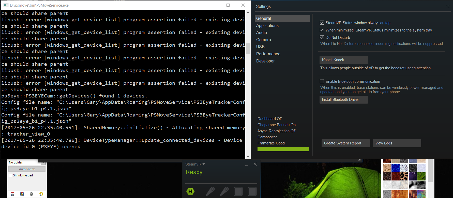Click the 'getDevices() found 1 devices' console line
The height and width of the screenshot is (198, 453).
(74, 96)
